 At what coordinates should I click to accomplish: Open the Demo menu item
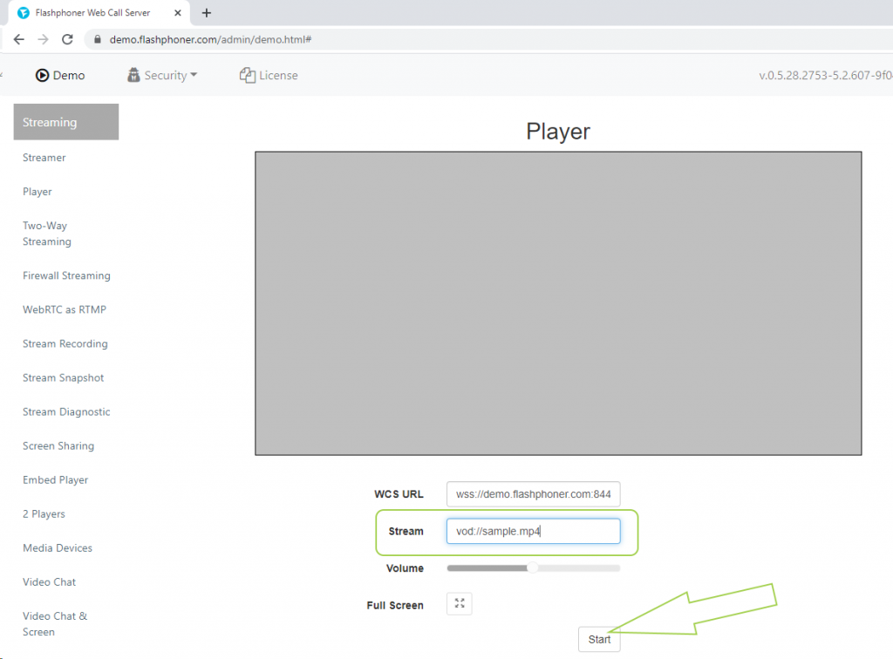tap(60, 75)
